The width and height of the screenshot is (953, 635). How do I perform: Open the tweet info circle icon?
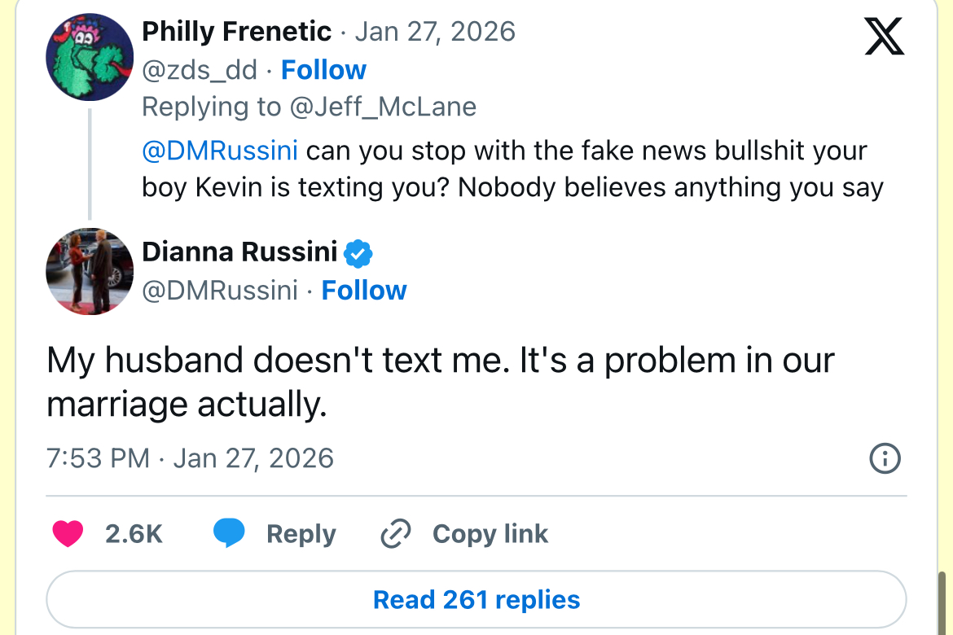(x=885, y=458)
